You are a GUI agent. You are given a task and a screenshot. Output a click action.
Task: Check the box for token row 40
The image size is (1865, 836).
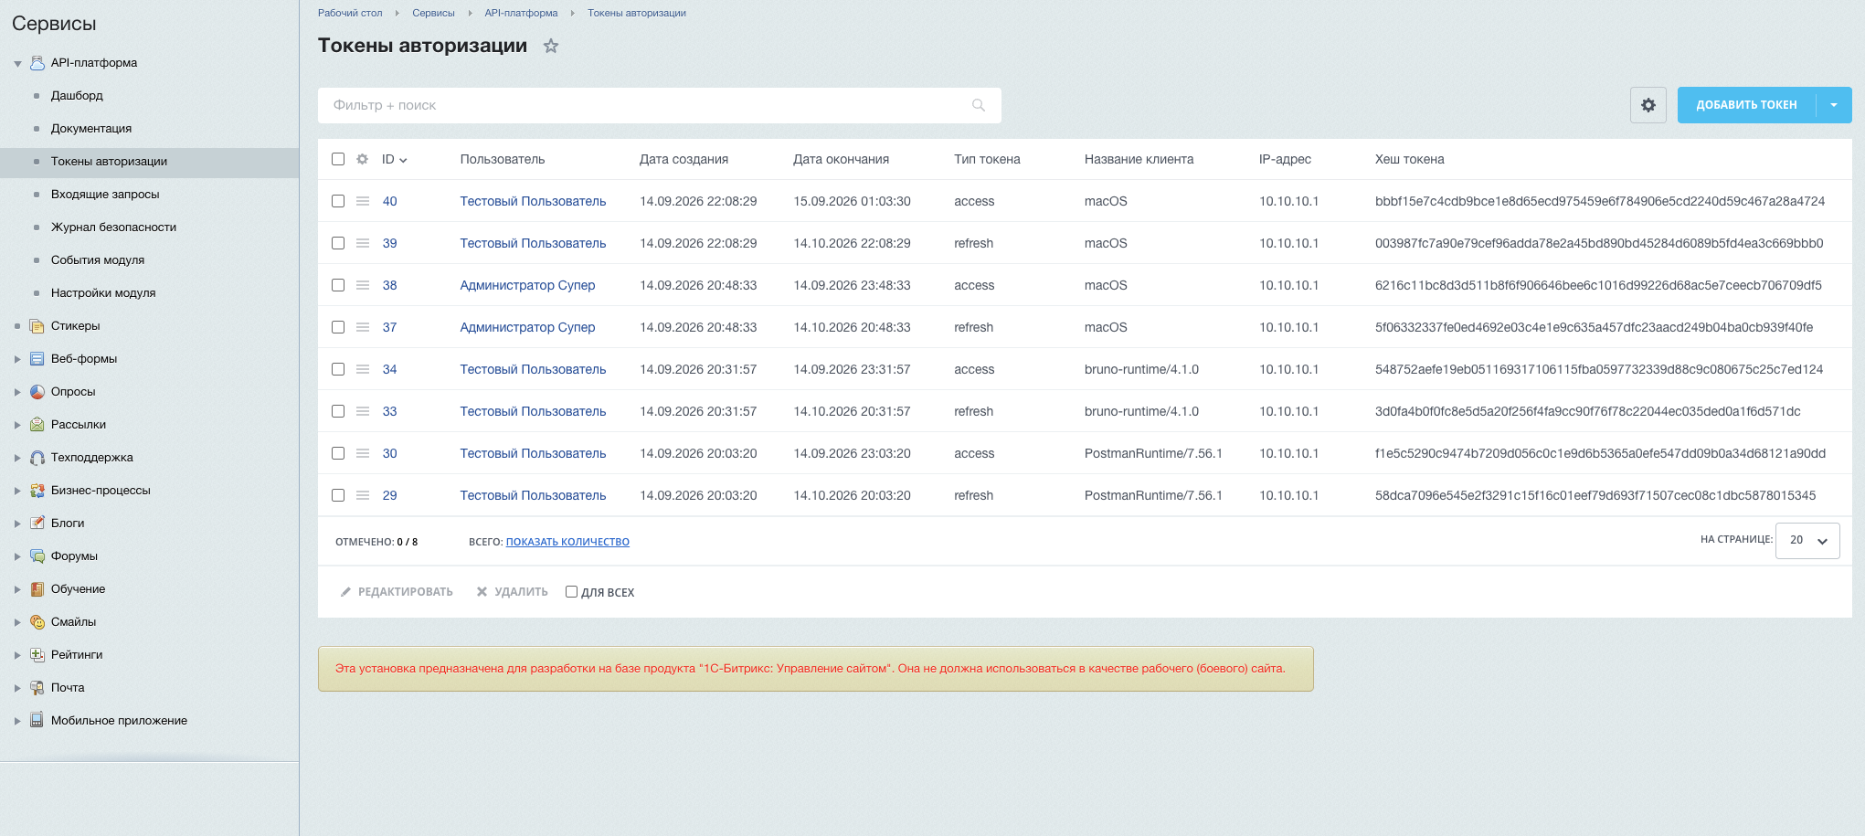[338, 201]
